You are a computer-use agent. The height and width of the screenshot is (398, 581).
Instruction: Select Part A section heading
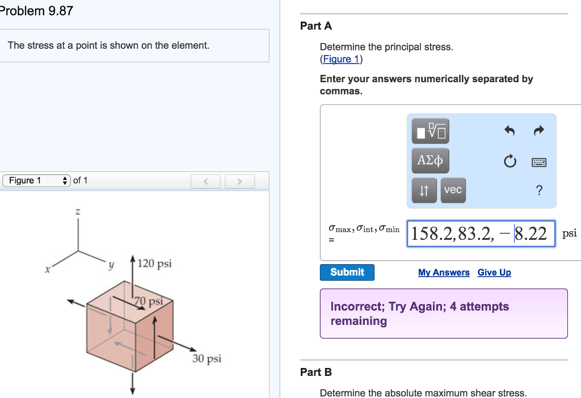click(315, 26)
